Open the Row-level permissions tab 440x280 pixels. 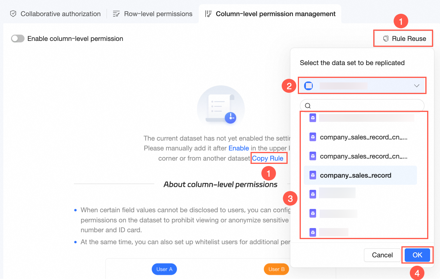[x=158, y=14]
